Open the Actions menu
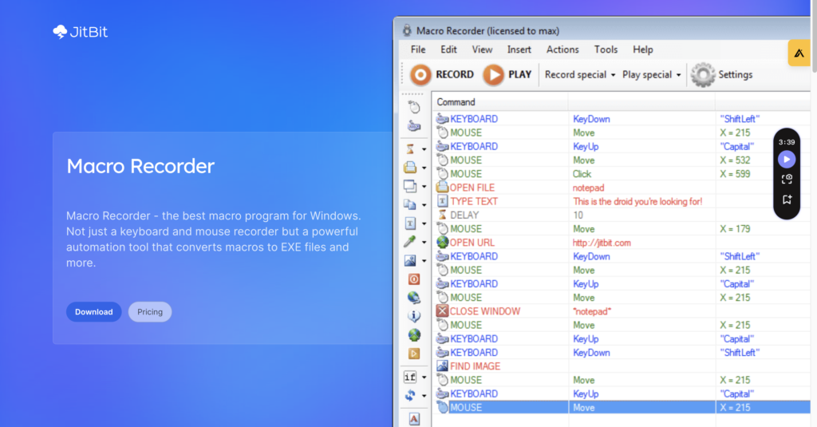The height and width of the screenshot is (427, 817). [562, 49]
